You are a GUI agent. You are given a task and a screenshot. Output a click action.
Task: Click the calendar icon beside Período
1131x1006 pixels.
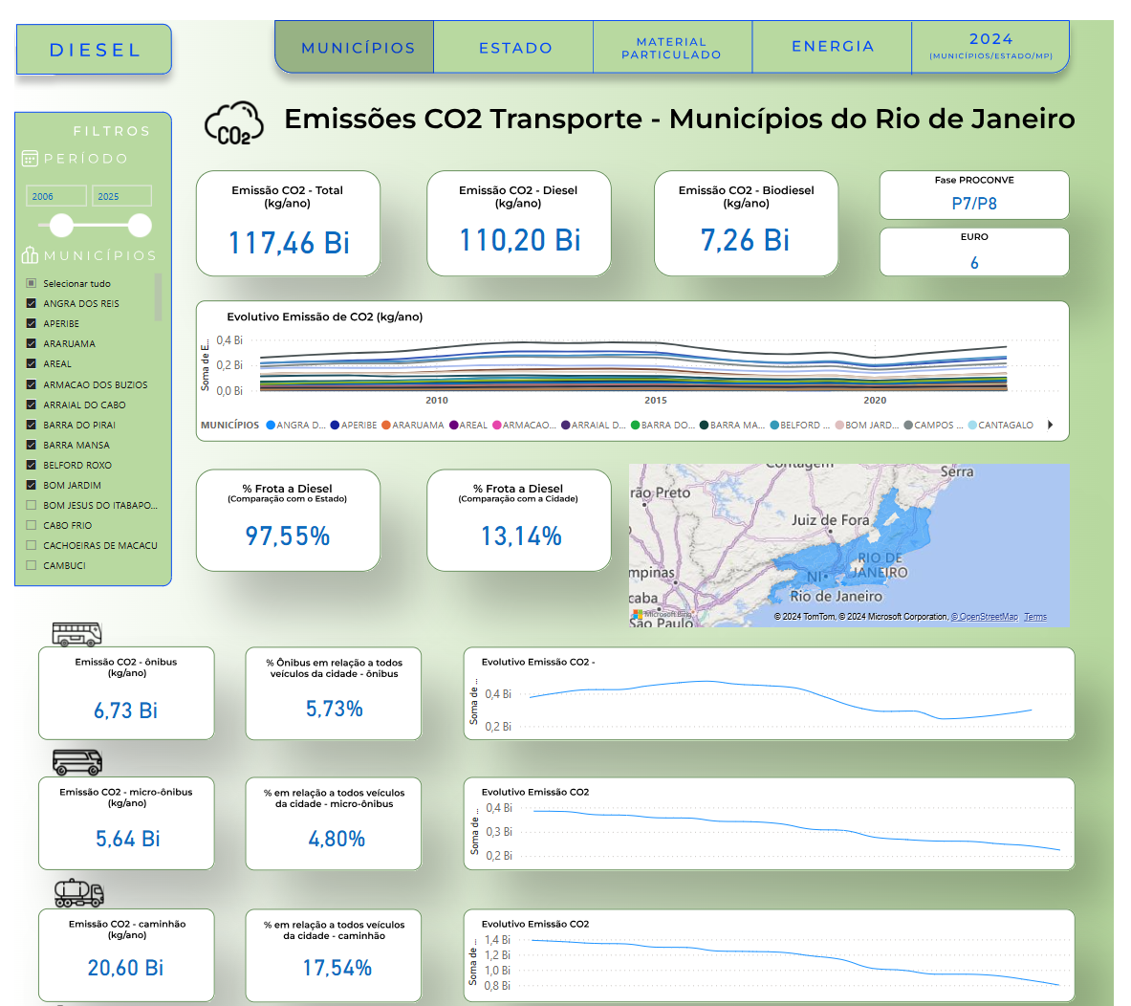31,159
